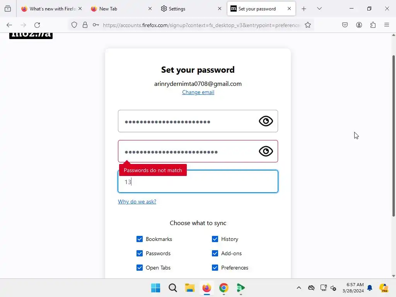Image resolution: width=396 pixels, height=297 pixels.
Task: Uncheck the History sync checkbox
Action: [x=215, y=239]
